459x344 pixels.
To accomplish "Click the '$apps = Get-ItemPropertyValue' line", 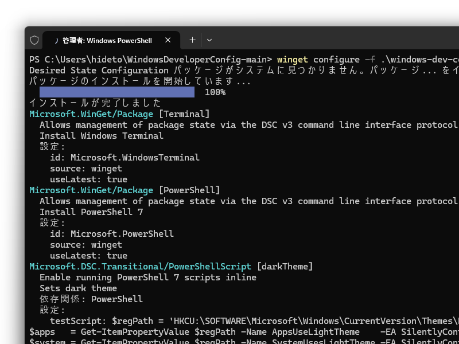I will [244, 332].
